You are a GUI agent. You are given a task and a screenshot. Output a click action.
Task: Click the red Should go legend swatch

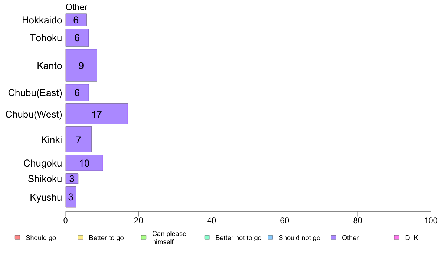tap(17, 237)
